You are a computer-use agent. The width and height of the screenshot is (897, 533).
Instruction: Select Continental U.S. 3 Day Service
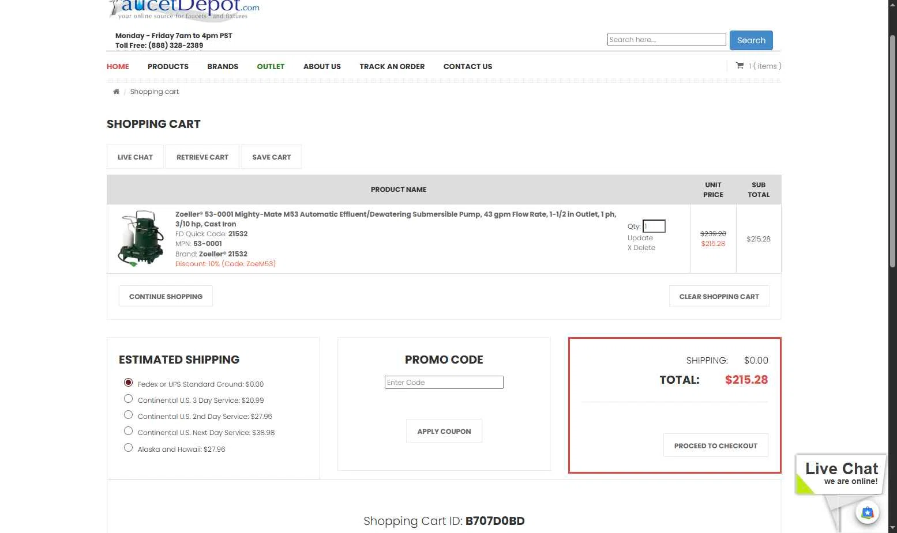128,399
